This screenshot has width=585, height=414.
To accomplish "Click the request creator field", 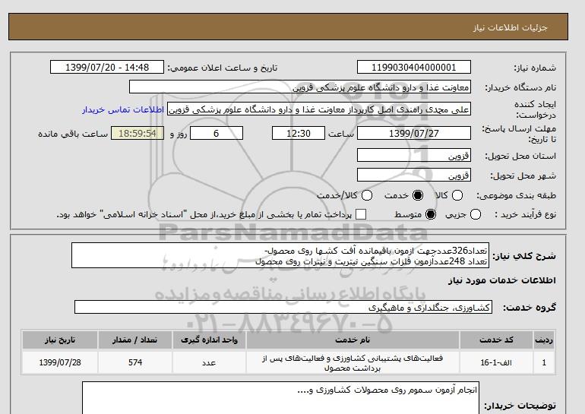I will point(319,109).
